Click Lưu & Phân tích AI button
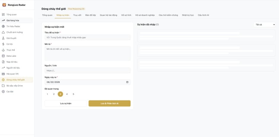The image size is (279, 137). [x=110, y=103]
